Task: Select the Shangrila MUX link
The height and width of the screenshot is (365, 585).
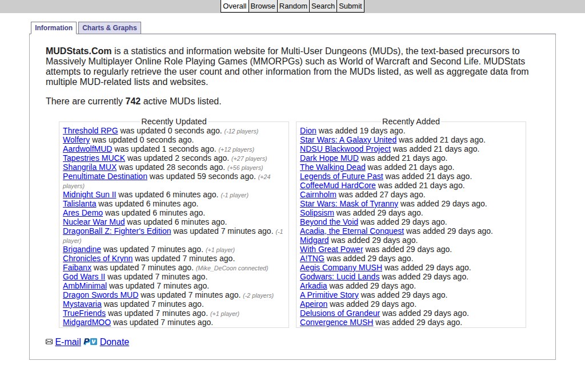Action: pos(90,167)
